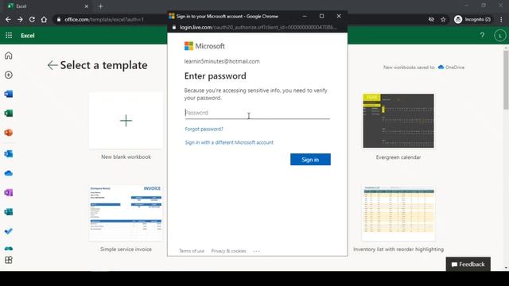Open To Do checkmark app in sidebar

click(9, 231)
